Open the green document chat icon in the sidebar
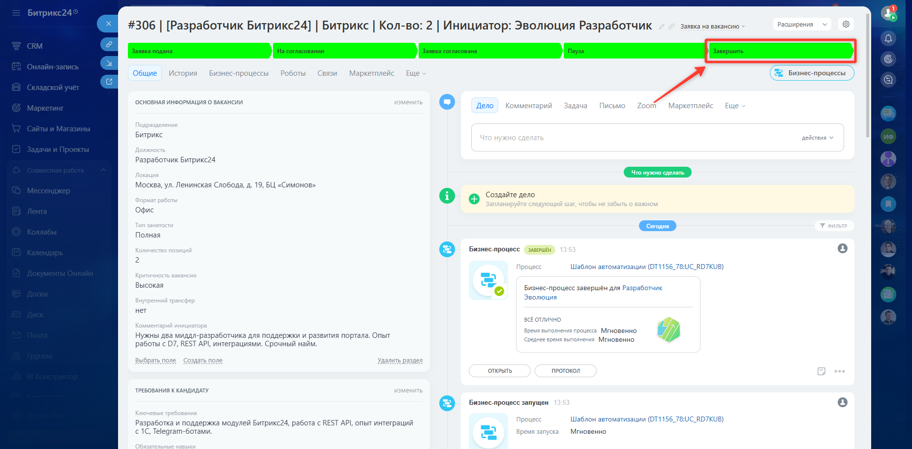The width and height of the screenshot is (912, 449). (888, 295)
